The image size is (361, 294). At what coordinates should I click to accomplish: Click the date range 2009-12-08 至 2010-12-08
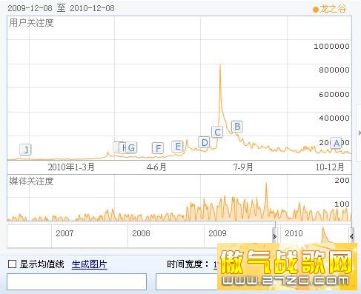[61, 8]
